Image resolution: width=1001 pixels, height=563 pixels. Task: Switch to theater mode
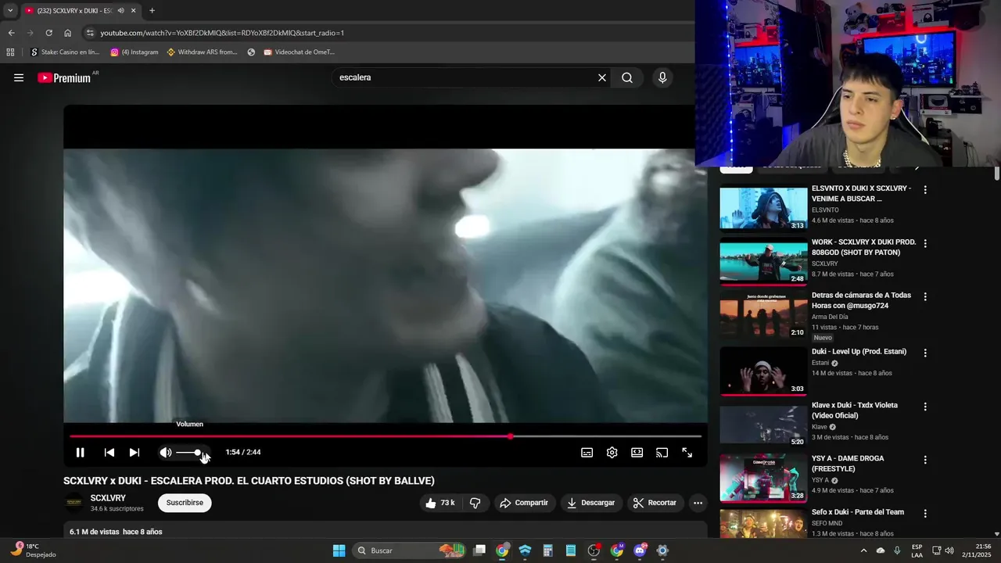(637, 453)
